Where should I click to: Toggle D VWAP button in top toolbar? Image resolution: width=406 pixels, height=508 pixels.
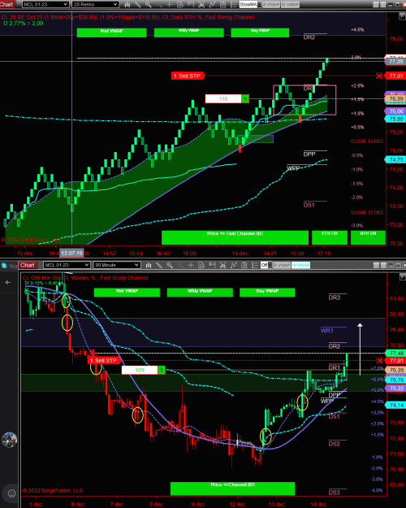pyautogui.click(x=270, y=5)
